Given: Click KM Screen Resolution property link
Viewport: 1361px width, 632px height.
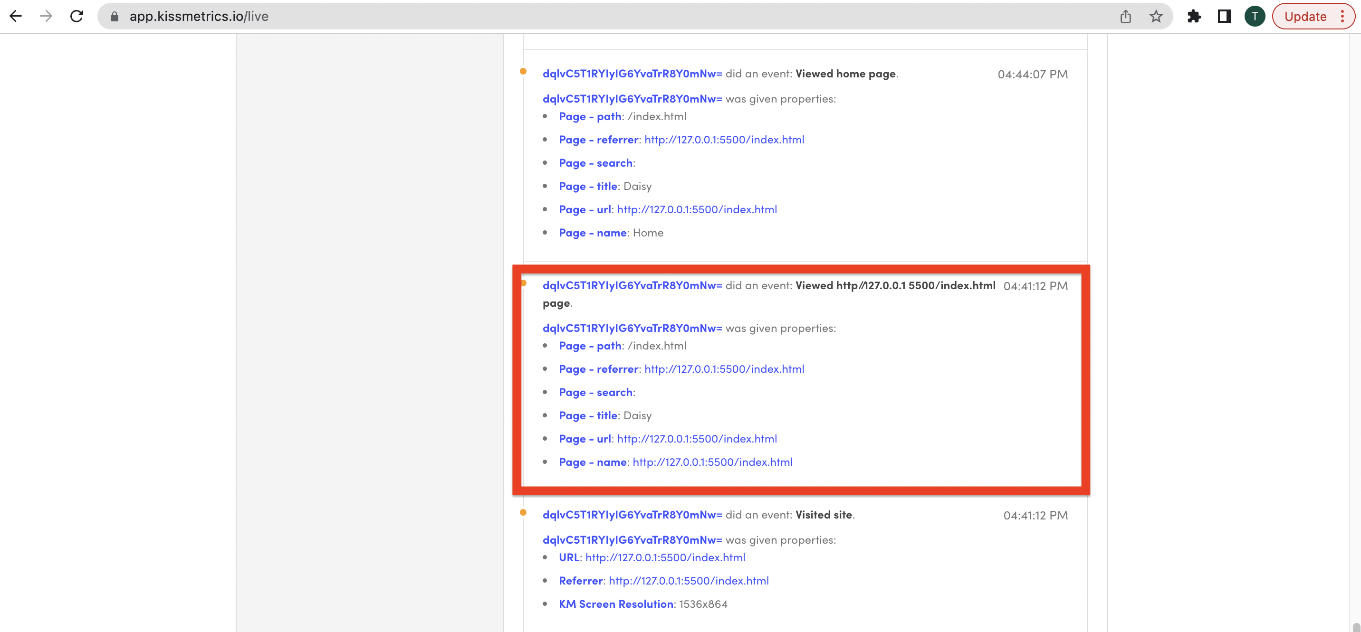Looking at the screenshot, I should [615, 604].
